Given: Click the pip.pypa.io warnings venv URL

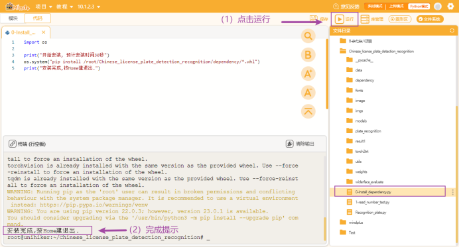Looking at the screenshot, I should [x=94, y=205].
